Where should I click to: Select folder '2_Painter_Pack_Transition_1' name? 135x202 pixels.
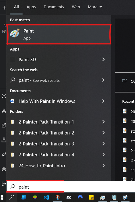(46, 122)
